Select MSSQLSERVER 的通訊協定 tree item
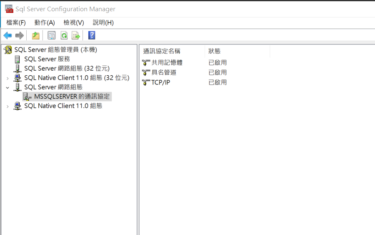 click(72, 96)
